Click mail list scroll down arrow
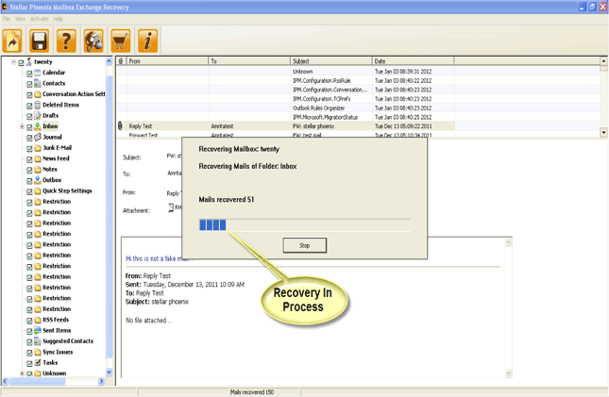 click(x=603, y=132)
